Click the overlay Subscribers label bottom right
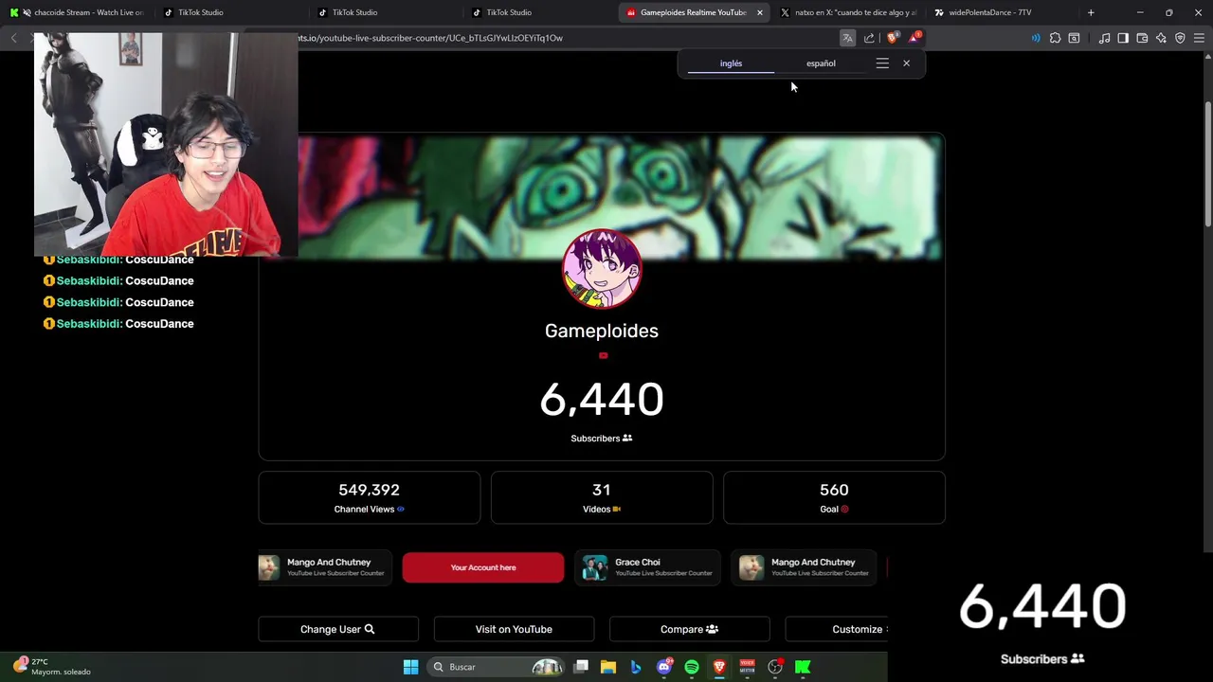1213x682 pixels. point(1042,659)
